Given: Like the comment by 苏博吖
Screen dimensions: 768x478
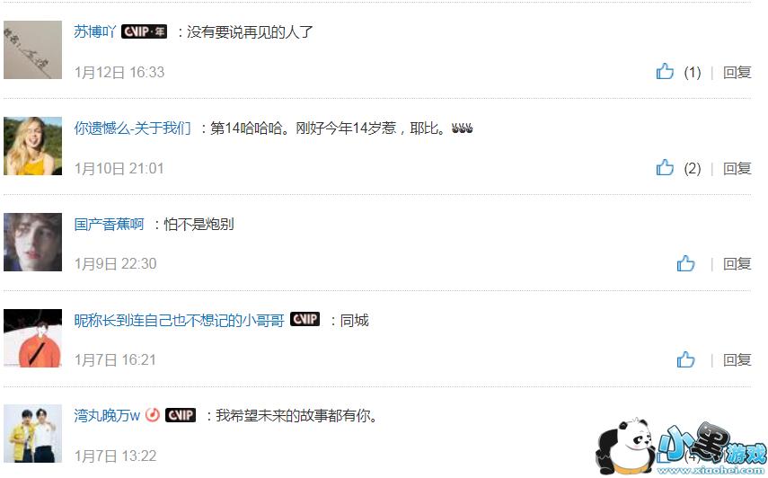Looking at the screenshot, I should point(665,72).
